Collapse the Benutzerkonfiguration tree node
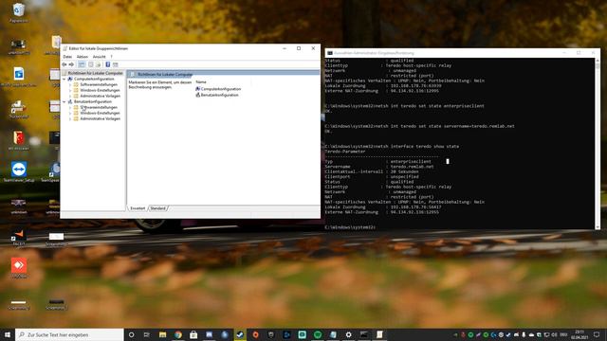The image size is (607, 341). 64,101
